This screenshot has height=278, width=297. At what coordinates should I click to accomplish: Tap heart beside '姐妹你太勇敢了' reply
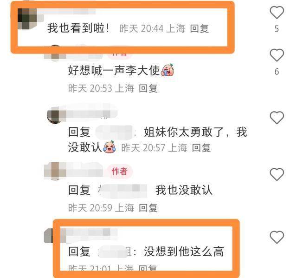pyautogui.click(x=277, y=118)
